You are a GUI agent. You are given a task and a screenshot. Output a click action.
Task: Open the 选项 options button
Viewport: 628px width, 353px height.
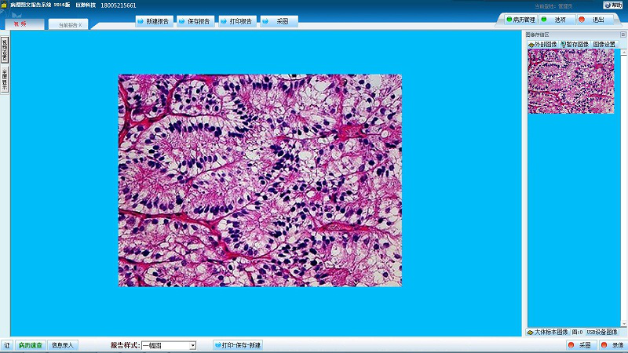coord(556,20)
